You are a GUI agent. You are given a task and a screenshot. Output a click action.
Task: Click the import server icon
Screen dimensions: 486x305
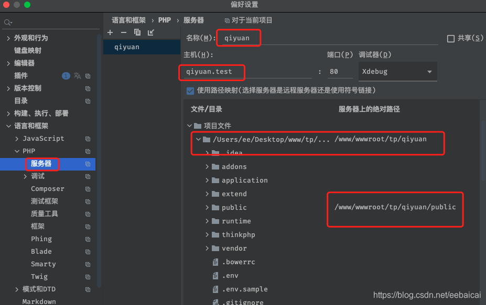151,32
